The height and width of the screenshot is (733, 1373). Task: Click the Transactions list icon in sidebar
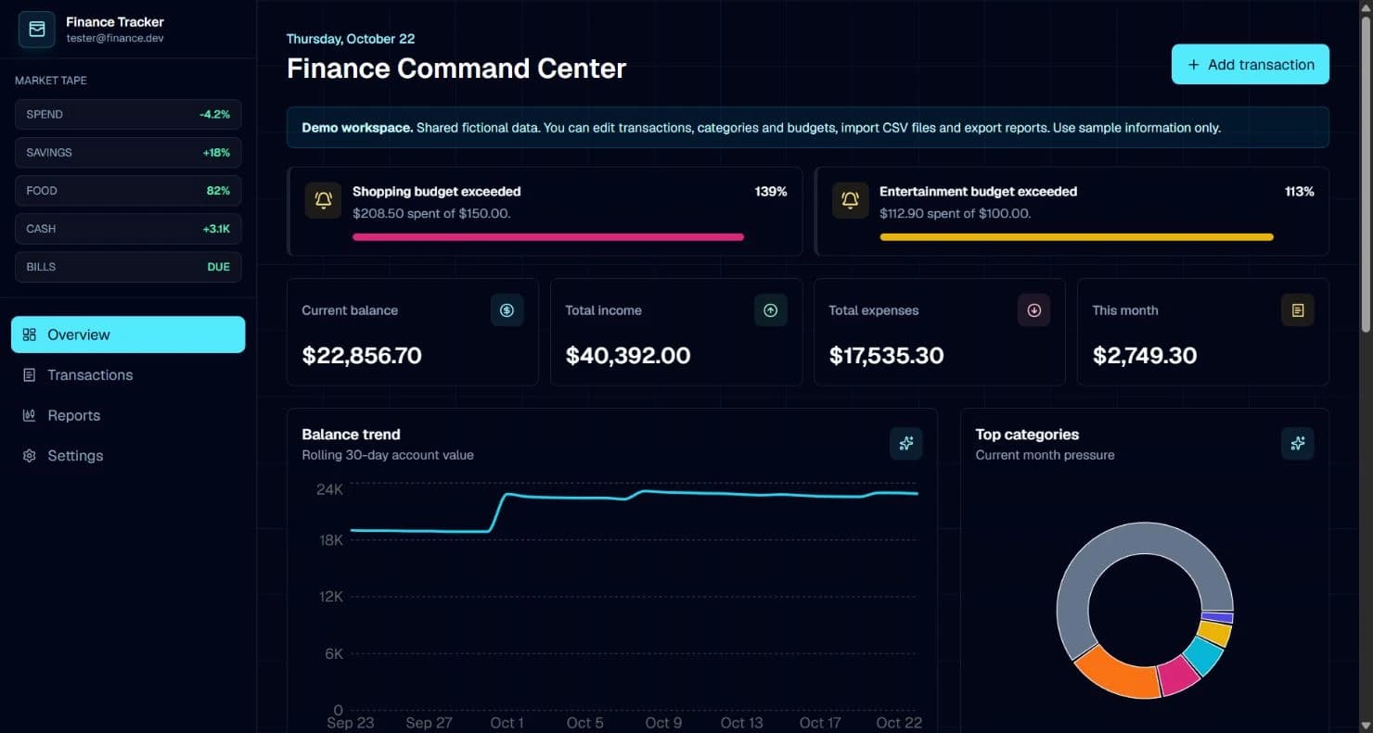coord(30,375)
